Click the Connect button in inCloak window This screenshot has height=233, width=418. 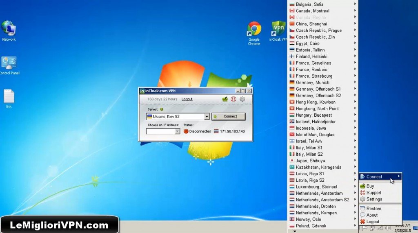click(x=229, y=116)
